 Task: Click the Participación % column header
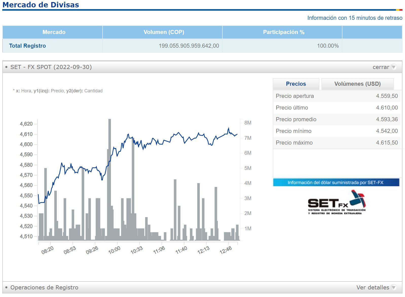(x=283, y=32)
